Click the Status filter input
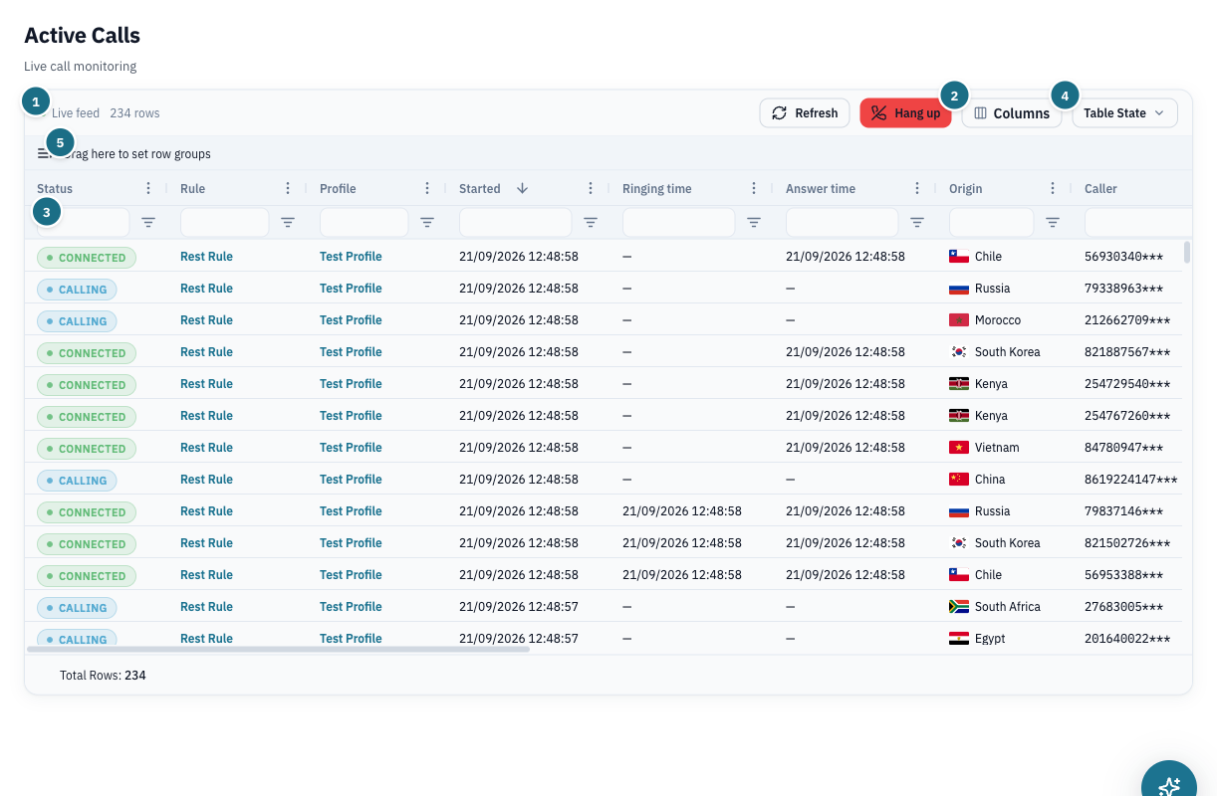 (x=84, y=222)
